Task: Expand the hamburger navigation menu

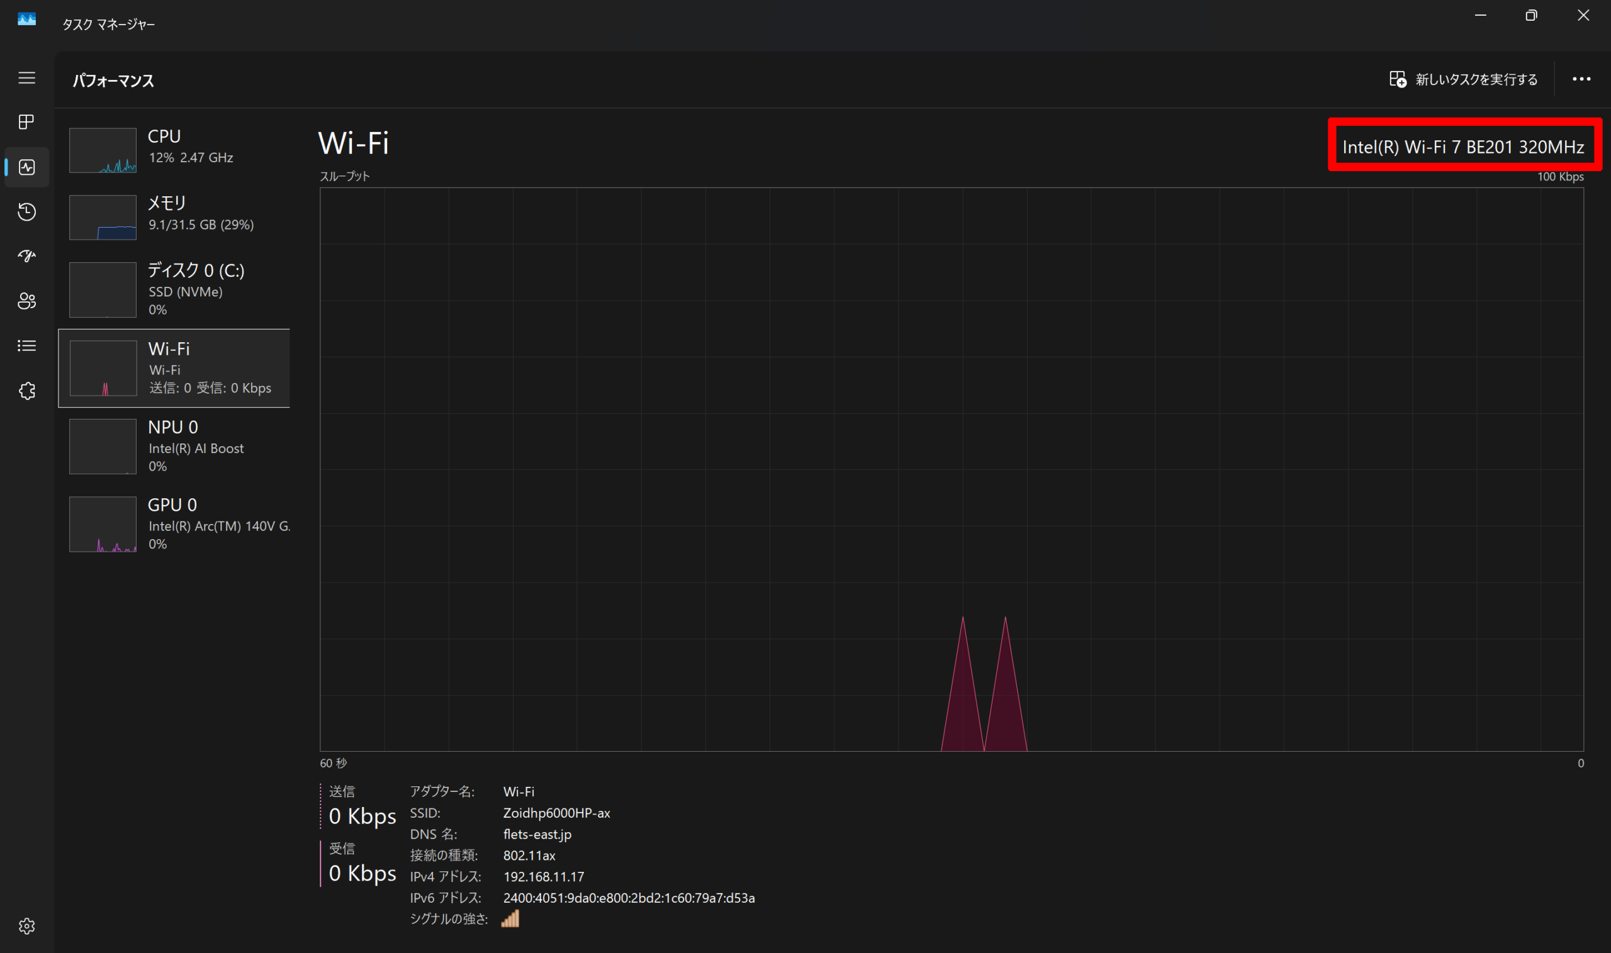Action: tap(26, 78)
